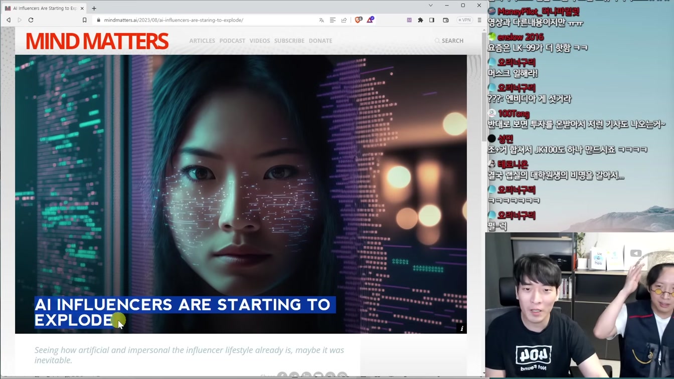Open a new tab with the plus button
Viewport: 674px width, 379px height.
pos(94,8)
